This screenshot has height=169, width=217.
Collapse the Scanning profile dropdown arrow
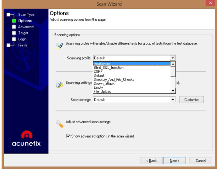tap(172, 58)
